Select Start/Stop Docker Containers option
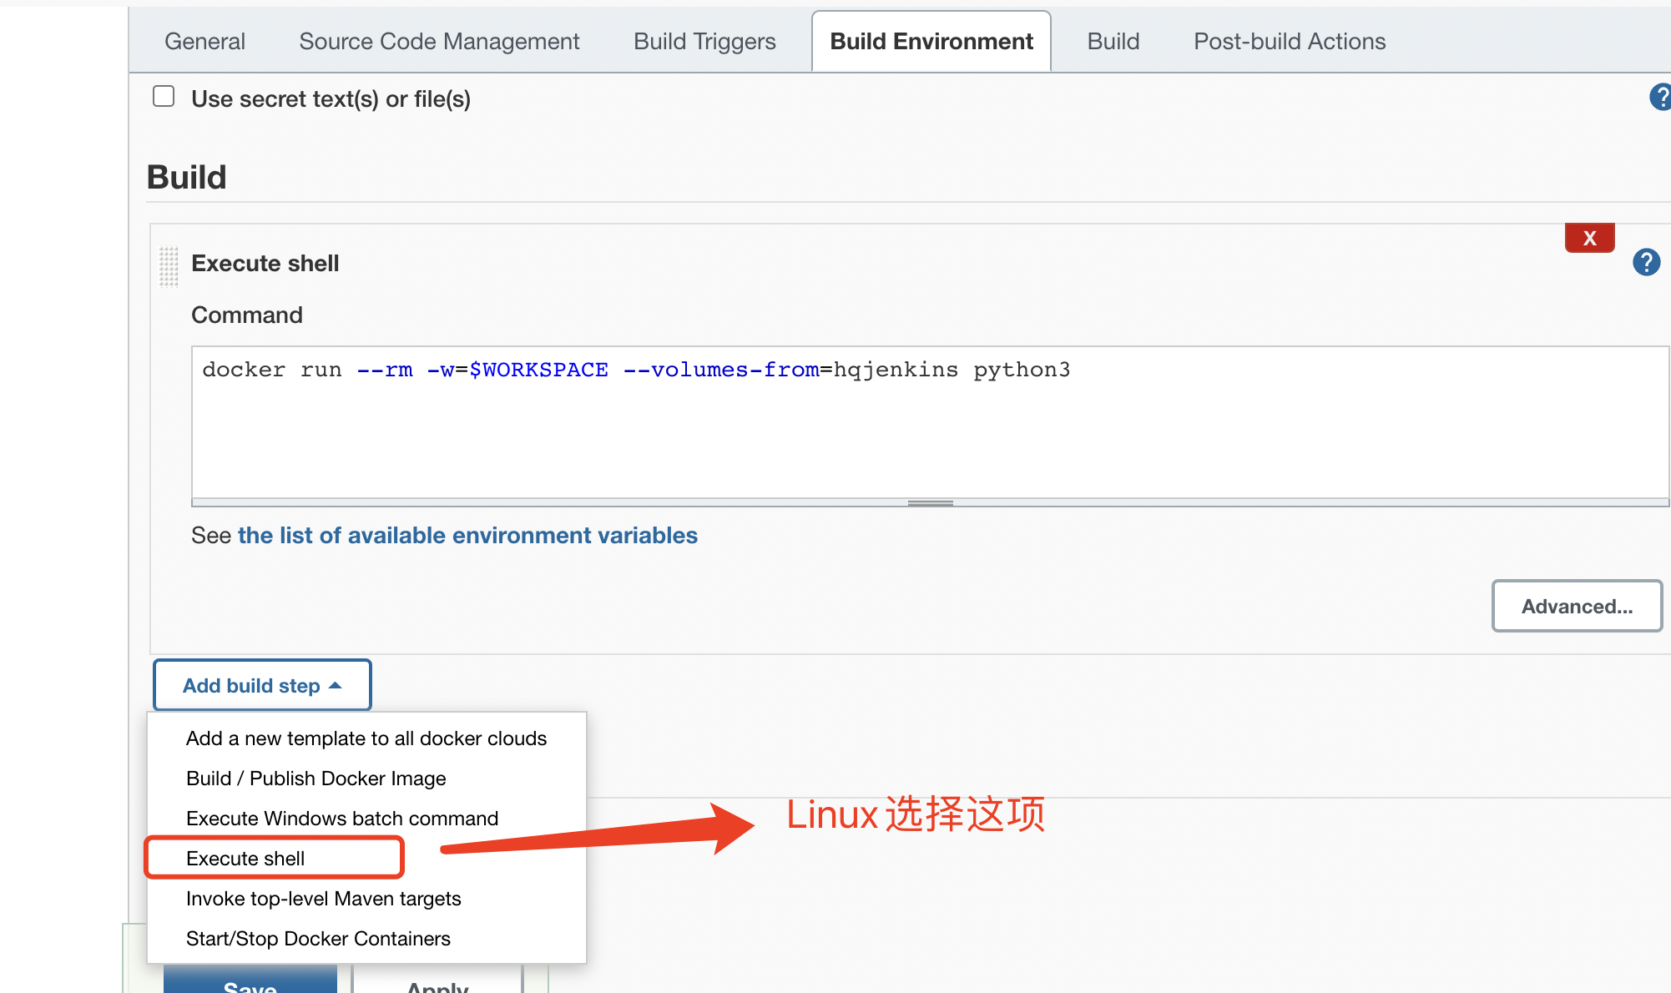 pos(318,939)
